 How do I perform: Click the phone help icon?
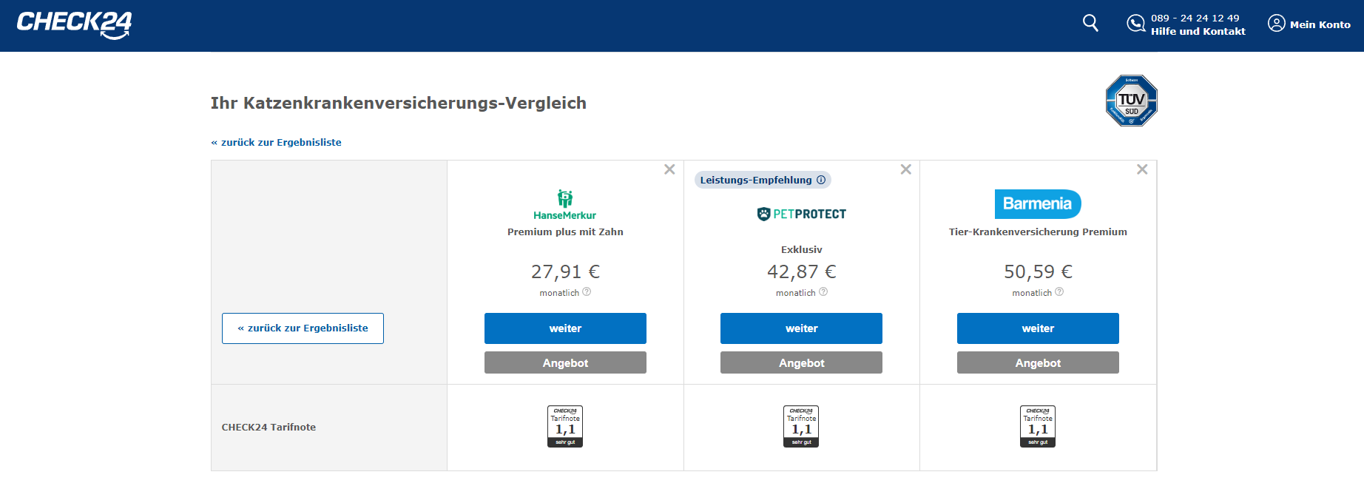pyautogui.click(x=1135, y=24)
